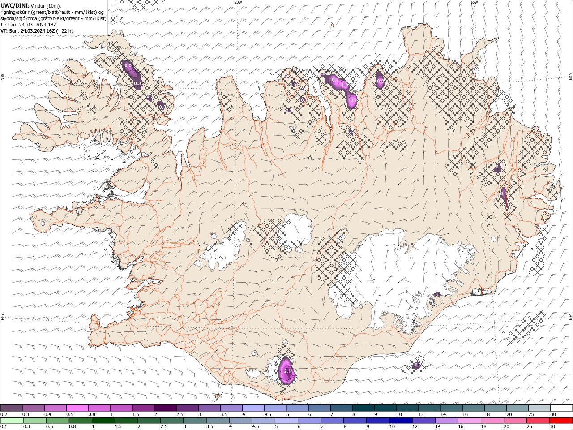573x430 pixels.
Task: Click the offshore snow blob off the southeast coast
Action: click(x=417, y=365)
